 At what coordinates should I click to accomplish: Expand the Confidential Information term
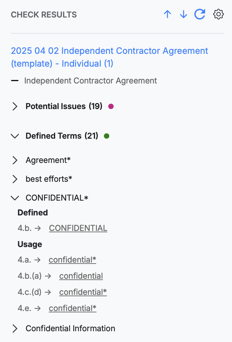coord(15,328)
